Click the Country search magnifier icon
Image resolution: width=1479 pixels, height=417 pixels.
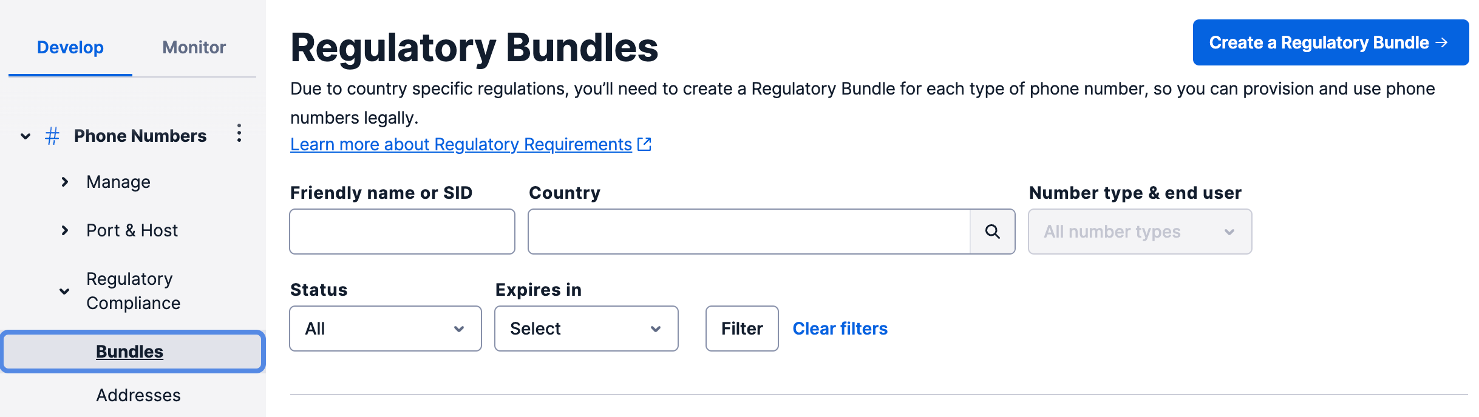[993, 232]
